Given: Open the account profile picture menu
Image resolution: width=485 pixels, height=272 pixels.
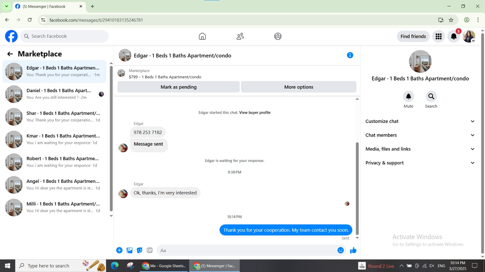Looking at the screenshot, I should tap(469, 36).
